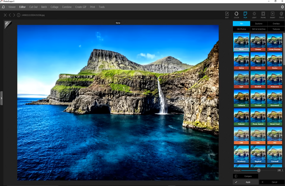Select the Old Photos category
This screenshot has width=285, height=186.
[241, 29]
